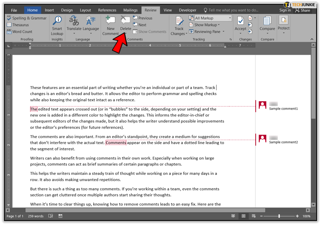Click the proofing errors status icon
The width and height of the screenshot is (321, 225).
50,216
